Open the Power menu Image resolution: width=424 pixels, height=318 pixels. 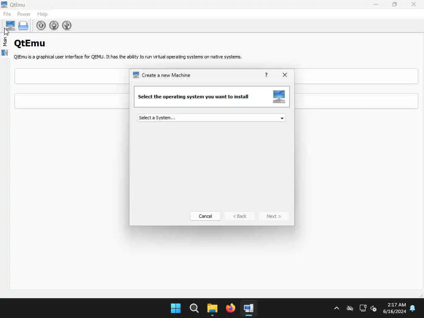click(x=24, y=14)
